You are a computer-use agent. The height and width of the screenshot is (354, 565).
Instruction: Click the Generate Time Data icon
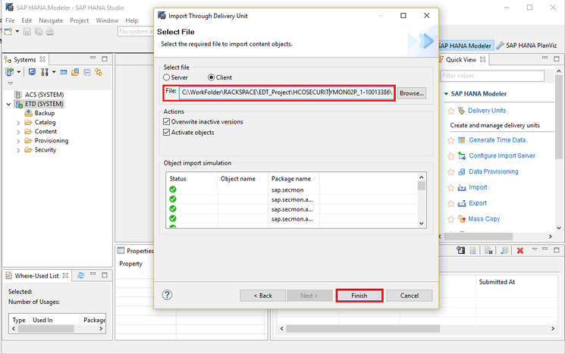pyautogui.click(x=461, y=140)
